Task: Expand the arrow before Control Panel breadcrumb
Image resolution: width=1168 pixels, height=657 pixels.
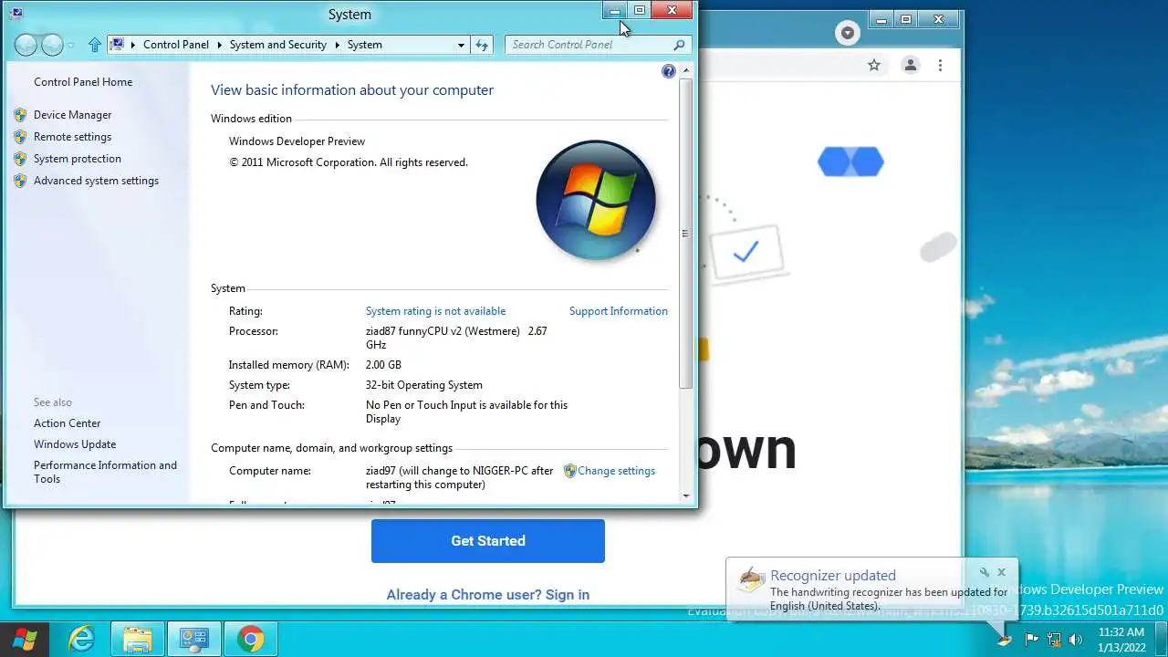Action: [133, 45]
